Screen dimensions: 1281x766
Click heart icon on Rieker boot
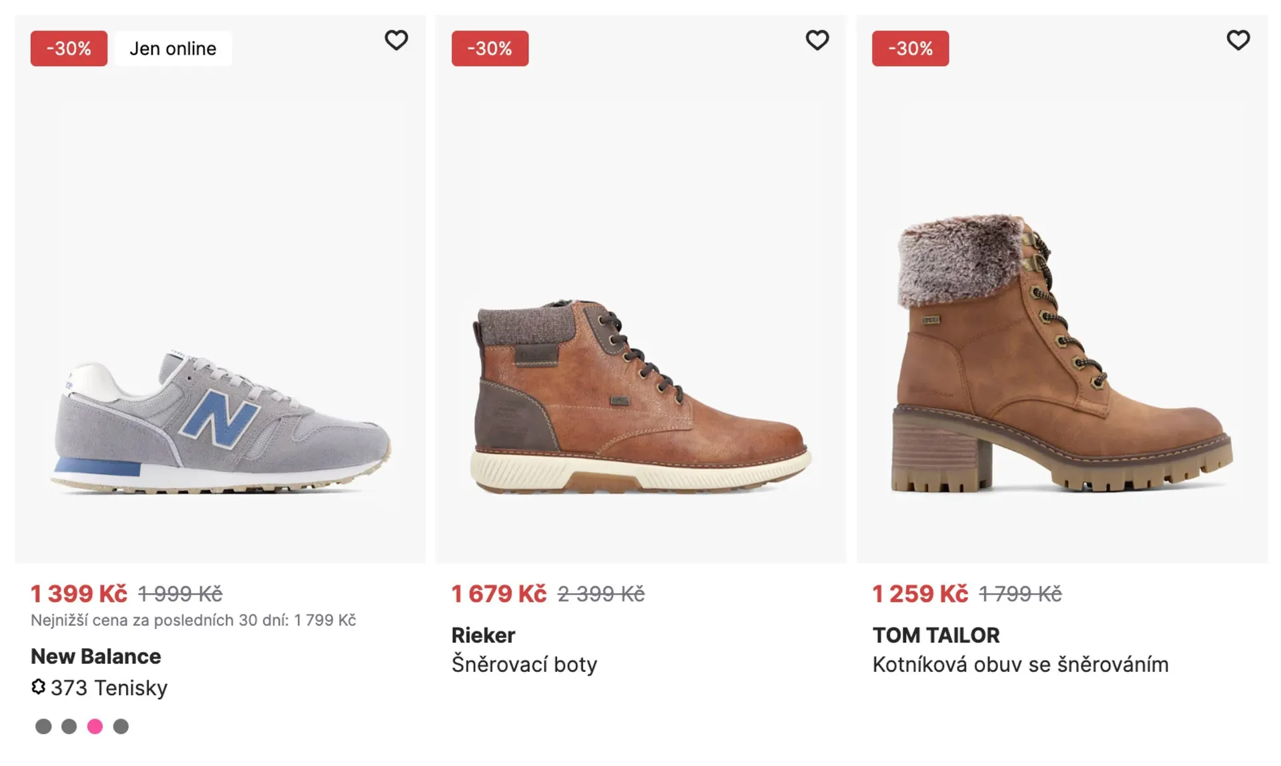coord(817,41)
